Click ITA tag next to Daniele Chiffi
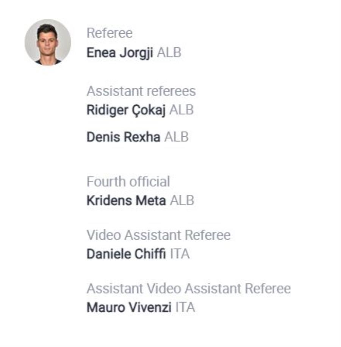The image size is (341, 347). 180,254
